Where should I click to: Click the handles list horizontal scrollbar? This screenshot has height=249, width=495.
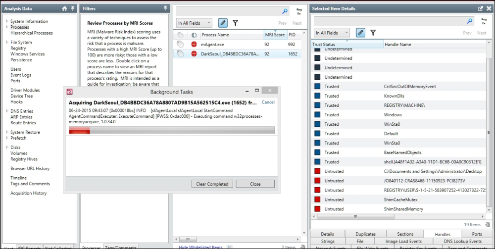(355, 217)
